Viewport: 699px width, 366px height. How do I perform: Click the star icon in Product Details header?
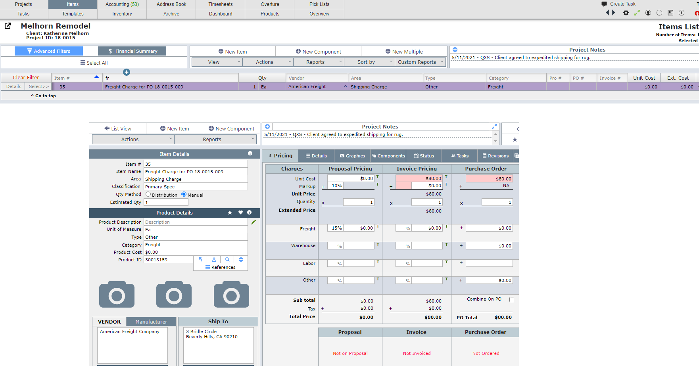coord(230,213)
